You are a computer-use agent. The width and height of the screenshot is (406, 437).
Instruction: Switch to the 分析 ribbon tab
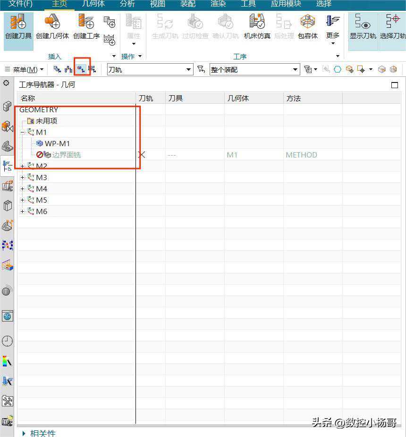[127, 4]
